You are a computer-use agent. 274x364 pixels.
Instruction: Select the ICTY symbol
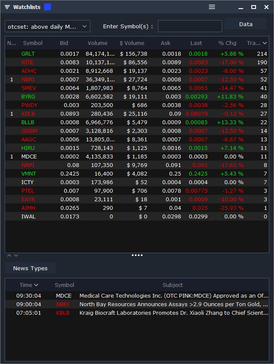pyautogui.click(x=27, y=183)
